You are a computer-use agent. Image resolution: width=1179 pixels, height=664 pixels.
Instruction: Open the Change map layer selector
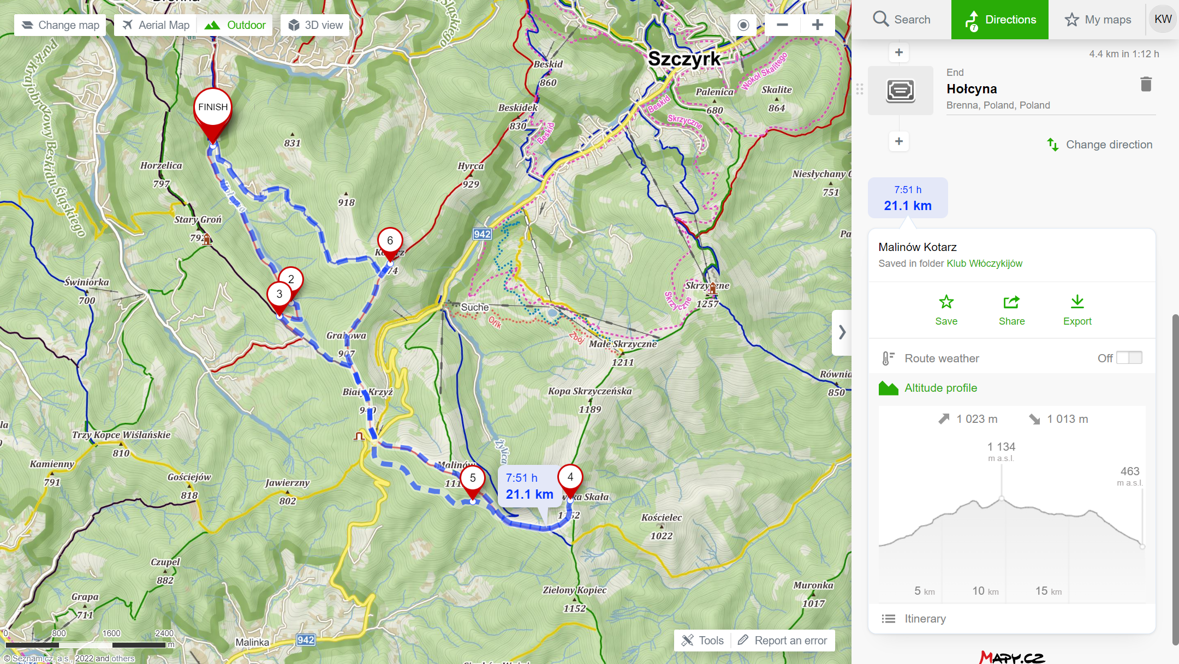point(60,25)
